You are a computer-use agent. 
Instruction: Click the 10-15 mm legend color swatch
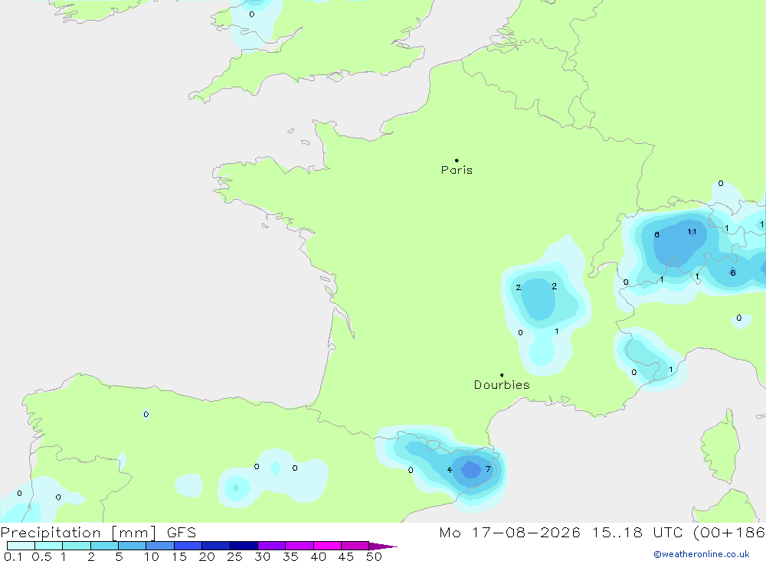160,546
